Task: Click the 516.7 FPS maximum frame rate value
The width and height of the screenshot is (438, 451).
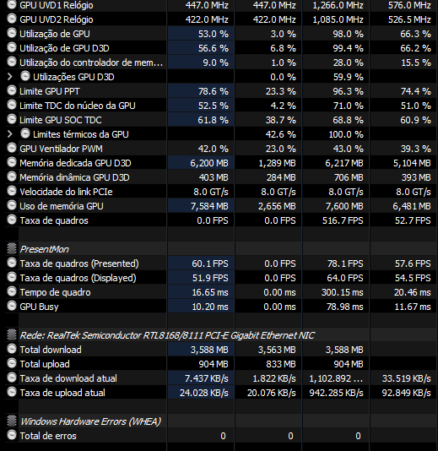Action: click(343, 220)
